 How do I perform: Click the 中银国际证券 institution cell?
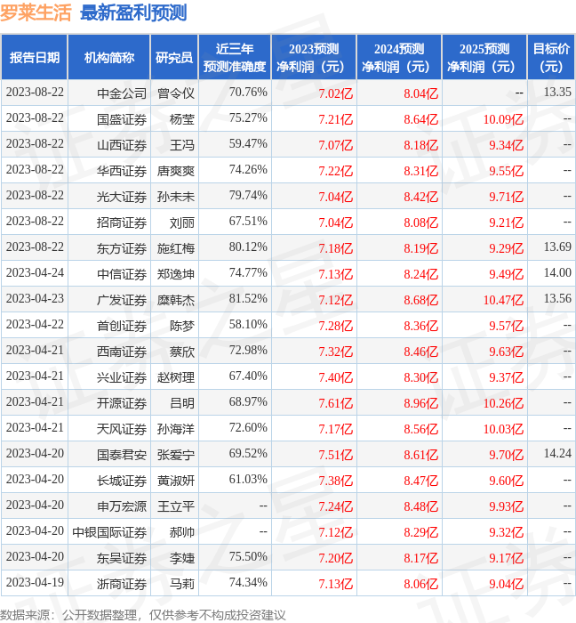pyautogui.click(x=109, y=532)
